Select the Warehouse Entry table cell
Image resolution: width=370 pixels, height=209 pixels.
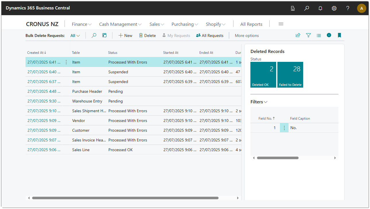point(87,101)
